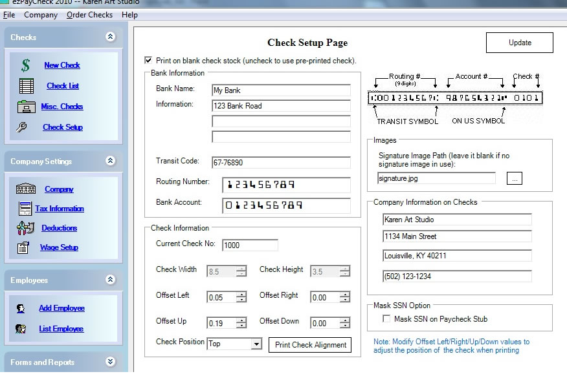Open the Misc. Checks link
567x374 pixels.
click(x=62, y=107)
